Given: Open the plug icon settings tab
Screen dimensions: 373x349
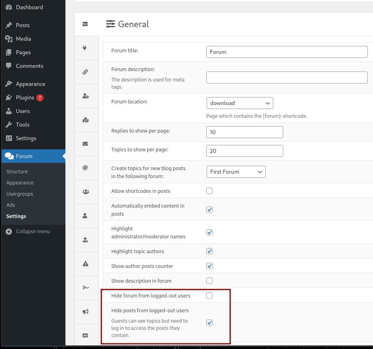Looking at the screenshot, I should tap(85, 48).
